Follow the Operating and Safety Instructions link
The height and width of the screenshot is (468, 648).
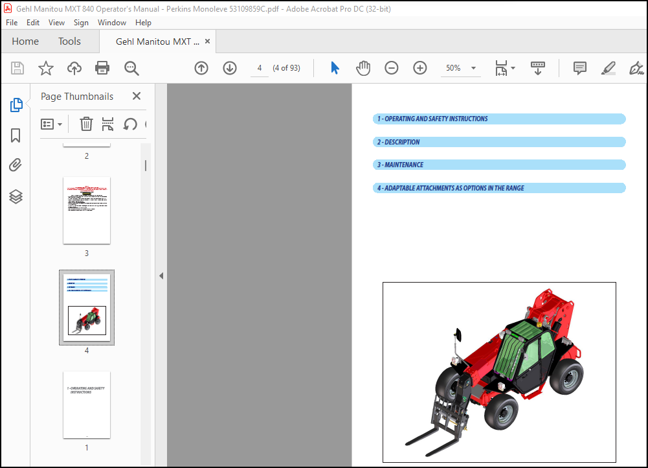click(x=499, y=119)
